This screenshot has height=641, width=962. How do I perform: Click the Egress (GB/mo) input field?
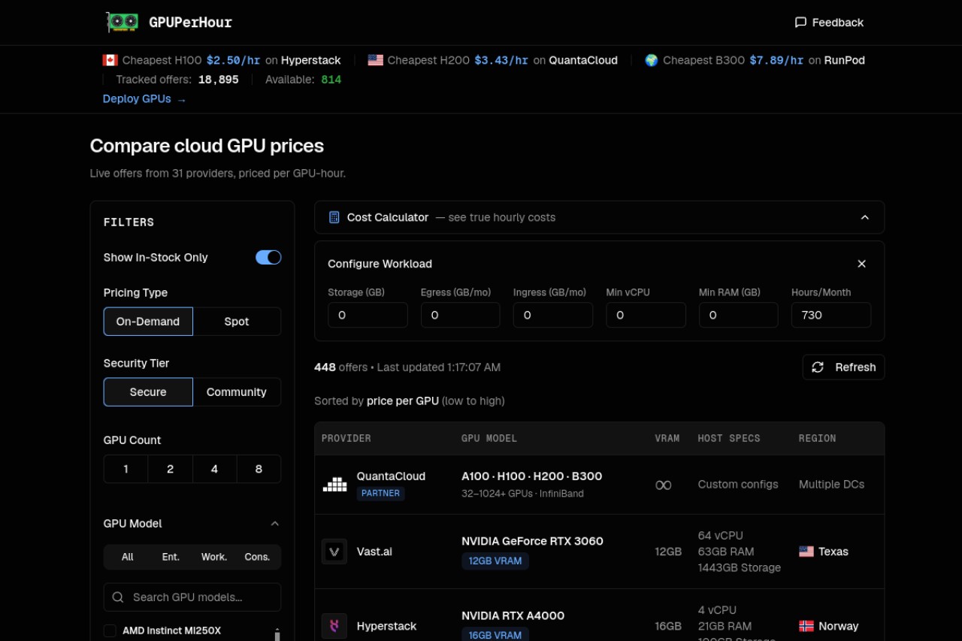click(x=460, y=315)
